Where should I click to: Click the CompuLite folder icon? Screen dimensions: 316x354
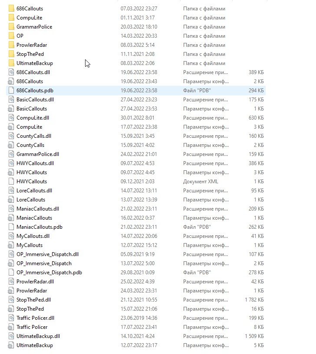pos(11,18)
